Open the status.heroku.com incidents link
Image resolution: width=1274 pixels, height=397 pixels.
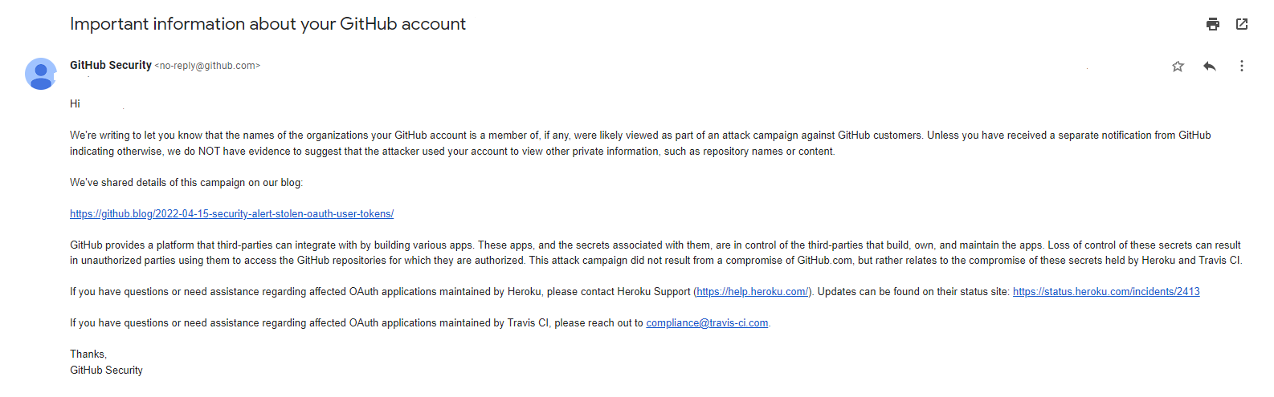[x=1106, y=292]
